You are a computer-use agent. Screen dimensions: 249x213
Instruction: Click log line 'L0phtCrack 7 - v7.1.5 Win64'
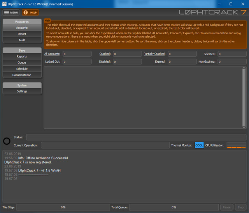tap(40, 171)
